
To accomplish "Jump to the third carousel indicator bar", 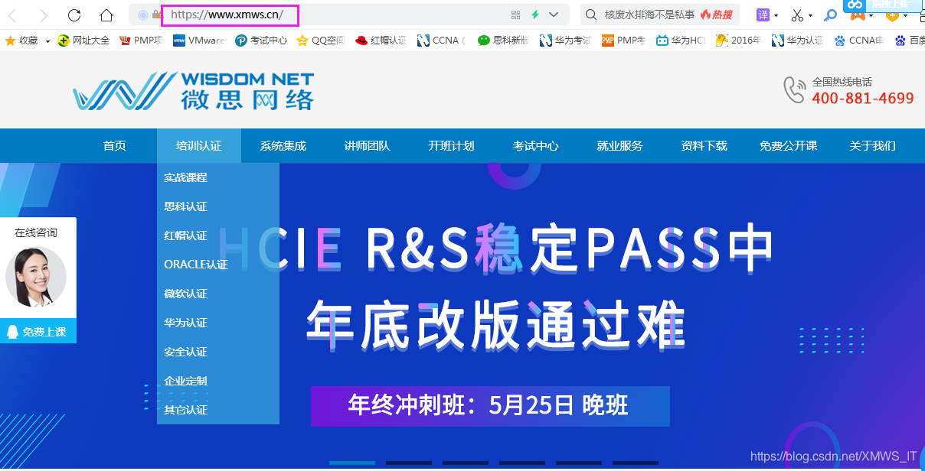I will pyautogui.click(x=466, y=463).
